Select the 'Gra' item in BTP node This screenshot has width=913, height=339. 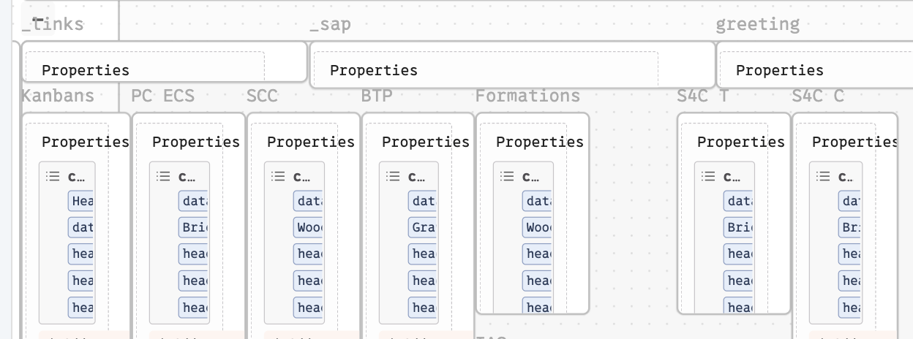point(423,227)
